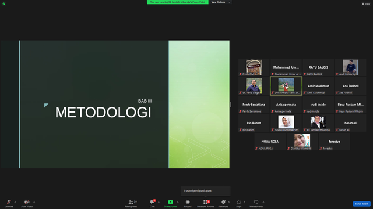Select Anisa permata participant tile
373x209 pixels.
(286, 105)
